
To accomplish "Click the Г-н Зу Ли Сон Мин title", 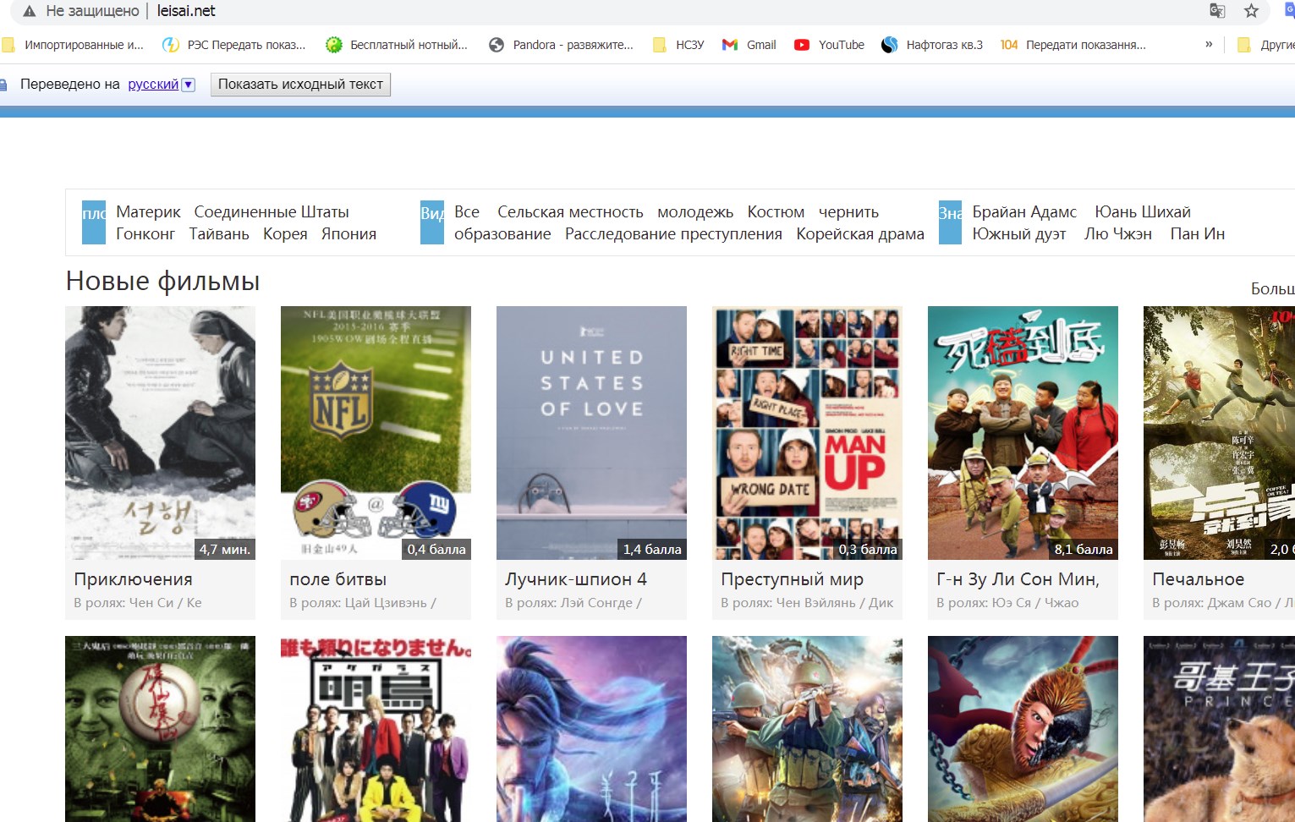I will point(1018,579).
